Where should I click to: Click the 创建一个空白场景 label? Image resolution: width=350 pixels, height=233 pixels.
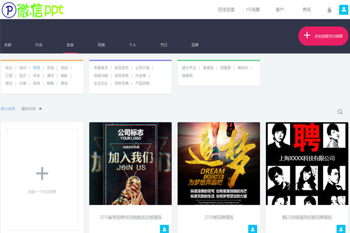42,192
